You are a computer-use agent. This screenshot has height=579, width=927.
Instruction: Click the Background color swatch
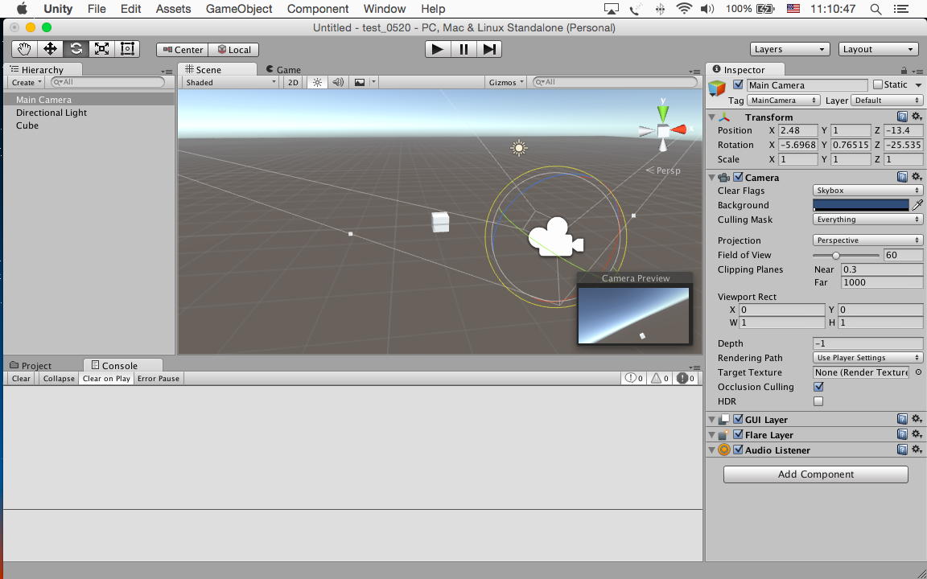[x=860, y=205]
